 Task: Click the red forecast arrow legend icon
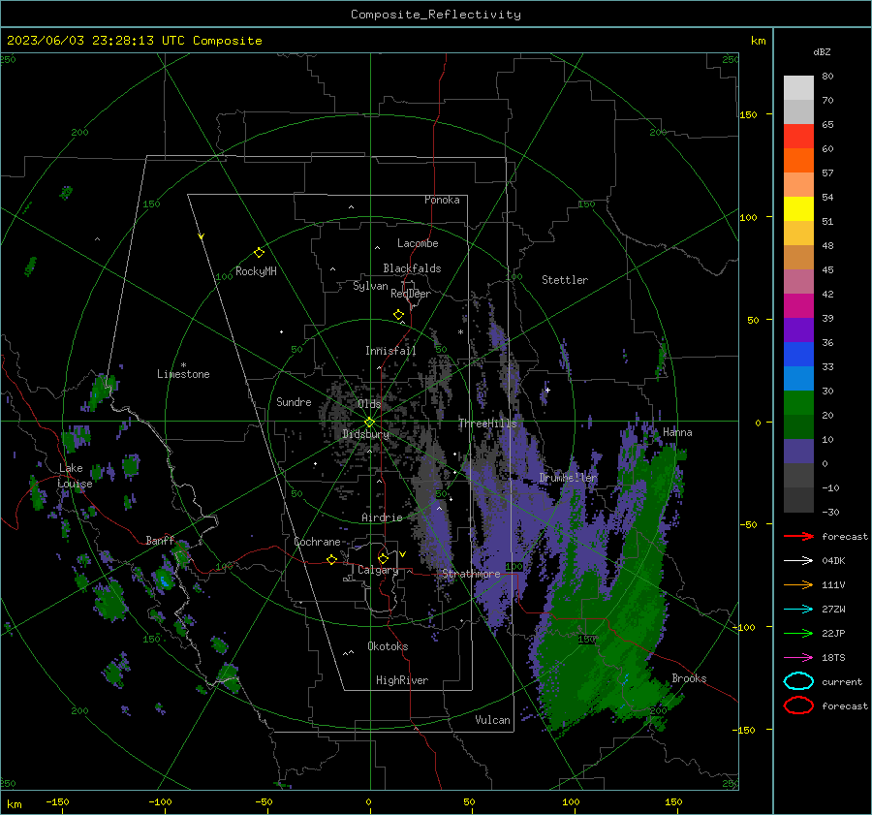798,536
